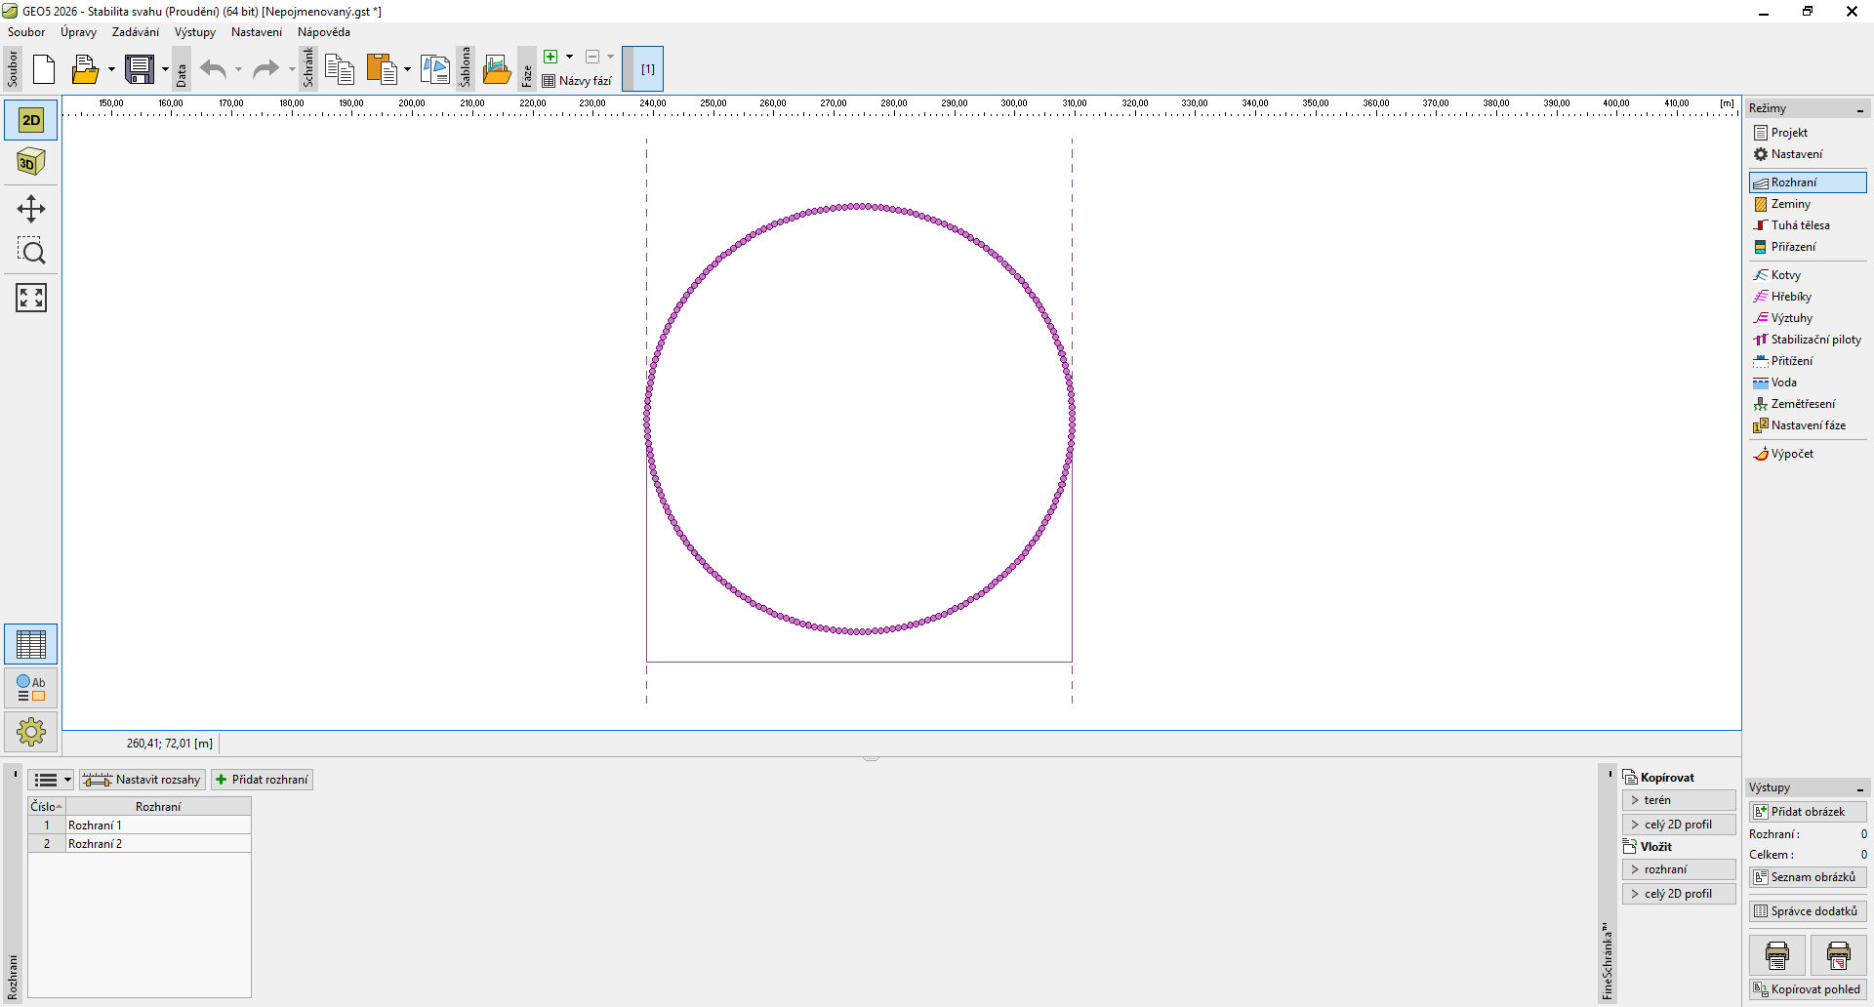
Task: Collapse the Režimy panel
Action: click(x=1859, y=109)
